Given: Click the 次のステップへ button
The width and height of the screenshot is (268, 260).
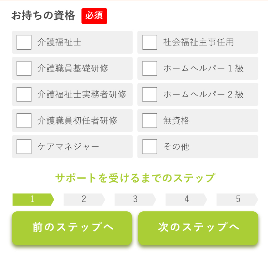Looking at the screenshot, I should 198,228.
